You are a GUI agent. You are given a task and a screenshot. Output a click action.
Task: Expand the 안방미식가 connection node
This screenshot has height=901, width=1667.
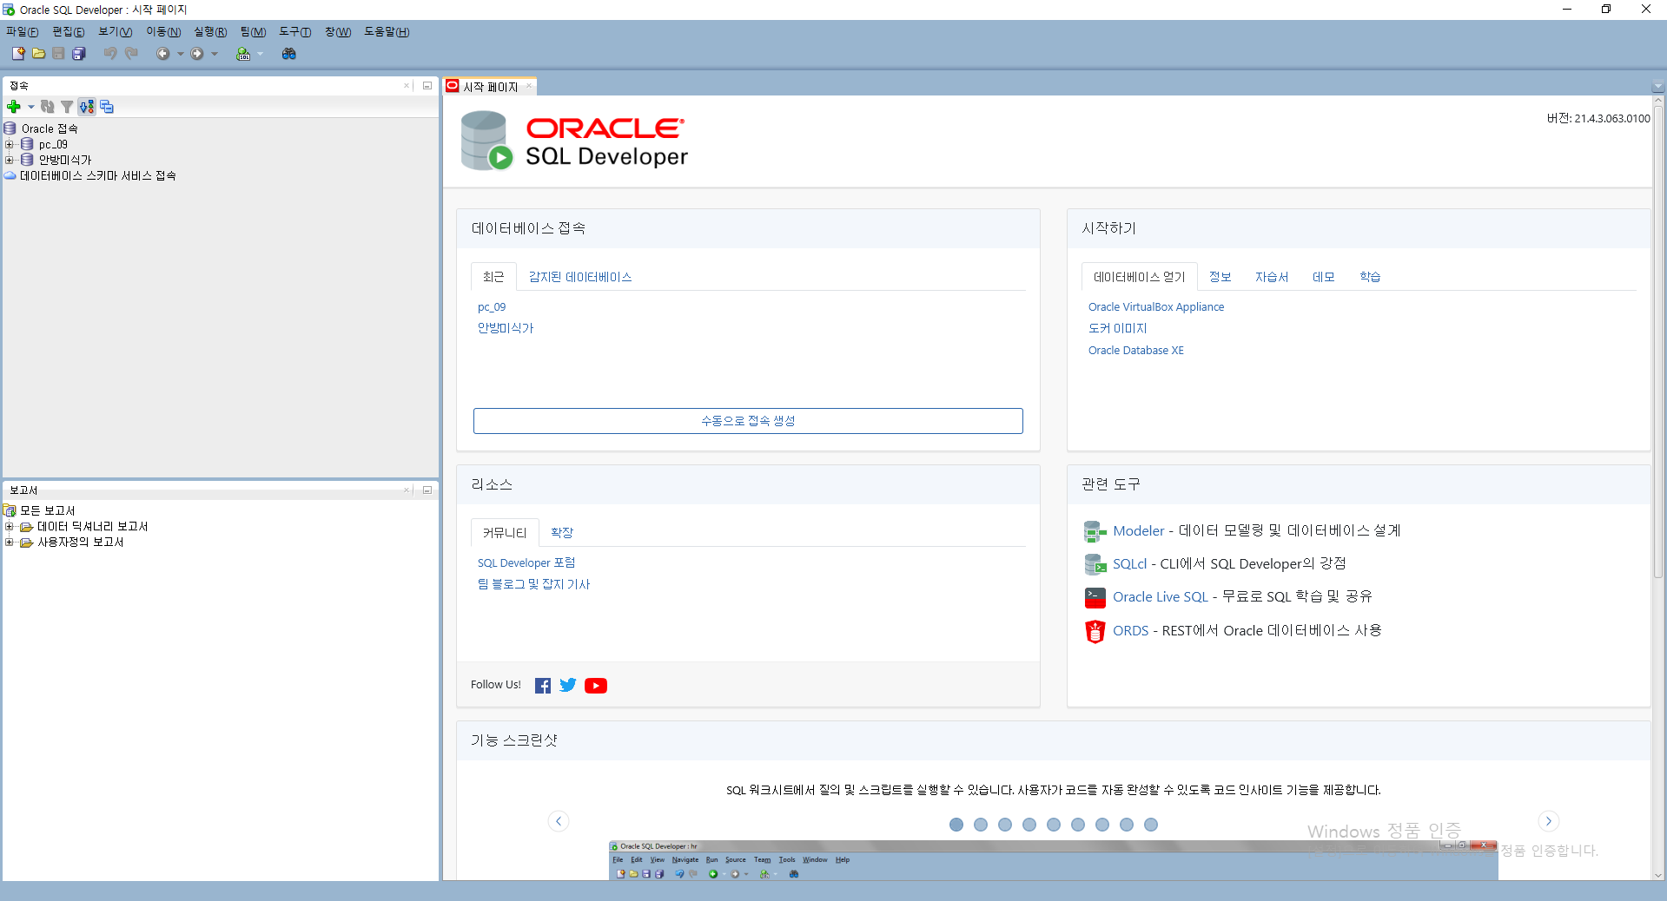tap(10, 160)
